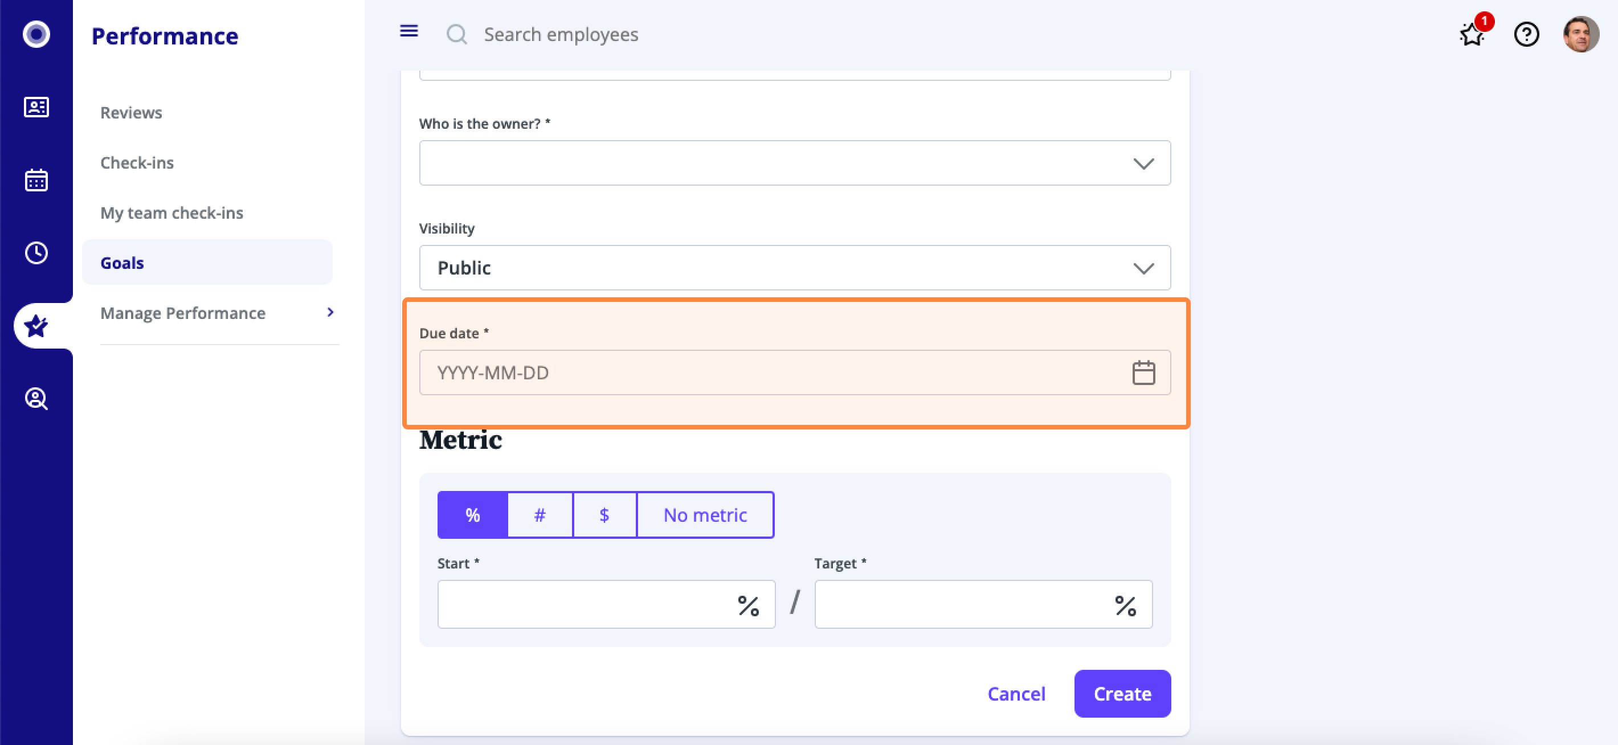Focus the Search employees field

pos(561,35)
